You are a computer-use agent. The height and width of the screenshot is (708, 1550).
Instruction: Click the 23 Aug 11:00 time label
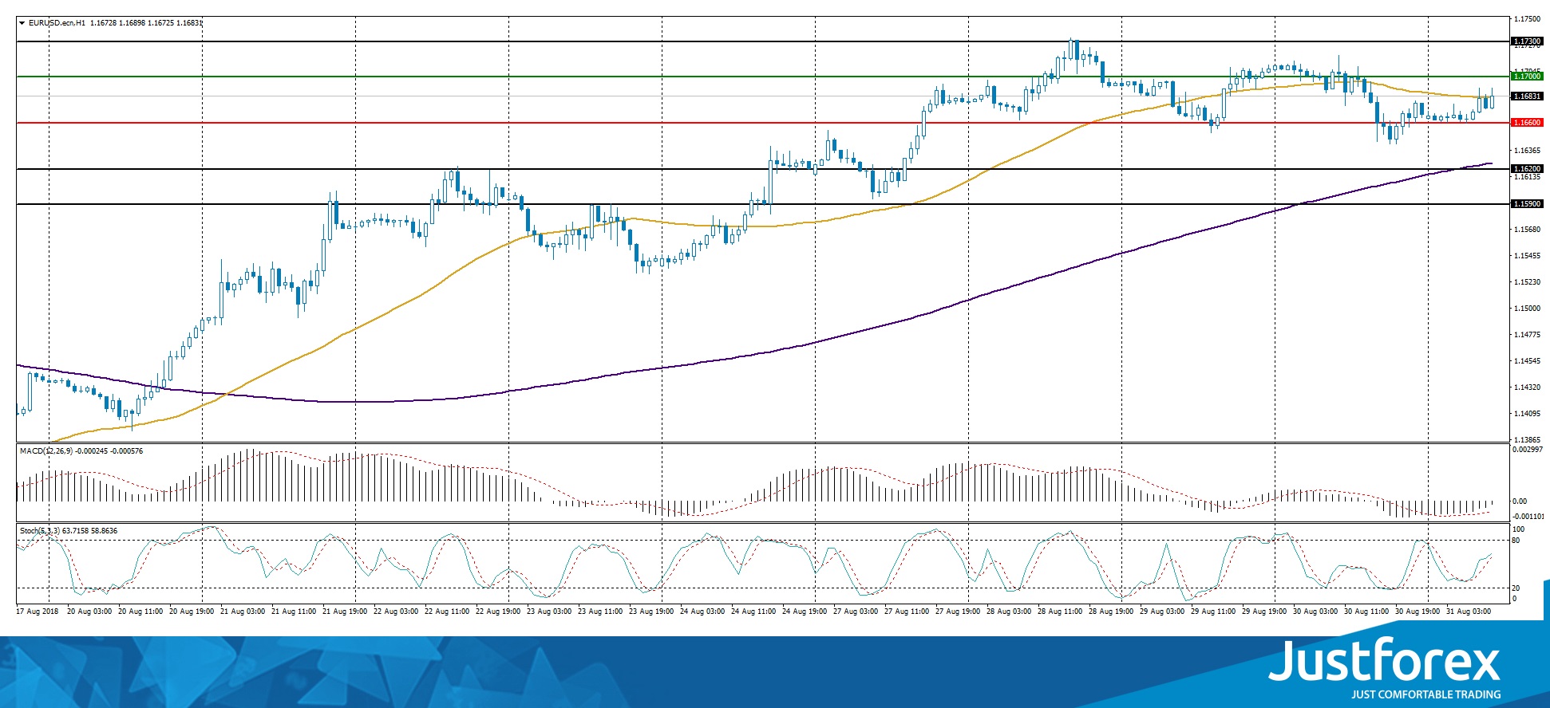(x=600, y=612)
